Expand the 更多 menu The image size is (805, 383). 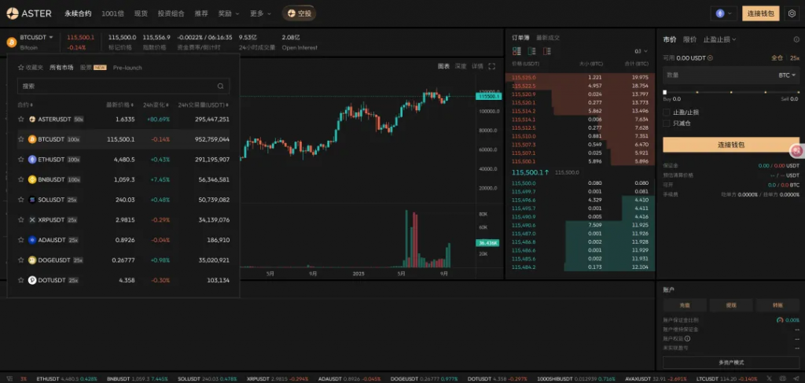(261, 13)
